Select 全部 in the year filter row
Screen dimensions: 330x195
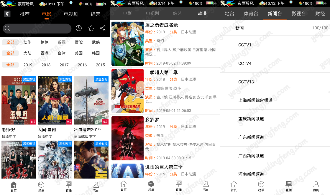pos(10,65)
